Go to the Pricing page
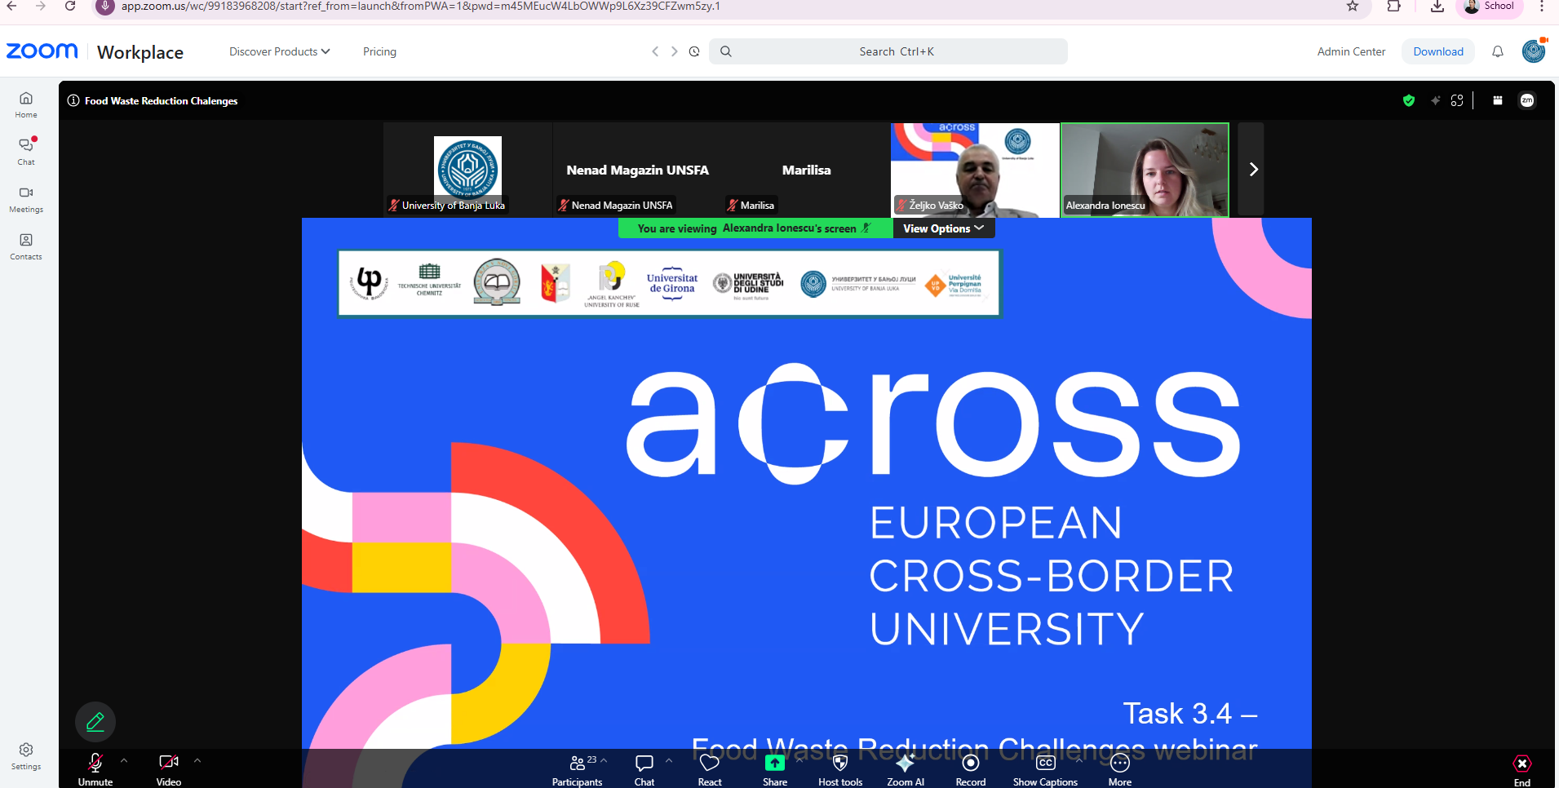 379,51
